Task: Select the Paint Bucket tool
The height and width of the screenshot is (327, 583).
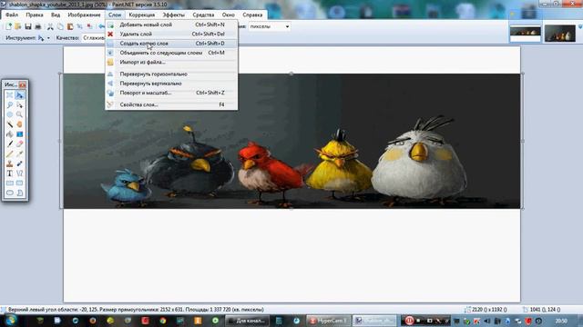Action: coord(10,134)
